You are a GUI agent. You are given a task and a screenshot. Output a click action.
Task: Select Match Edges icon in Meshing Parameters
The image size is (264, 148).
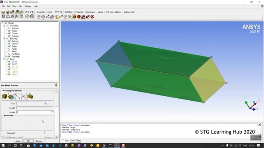[x=24, y=97]
